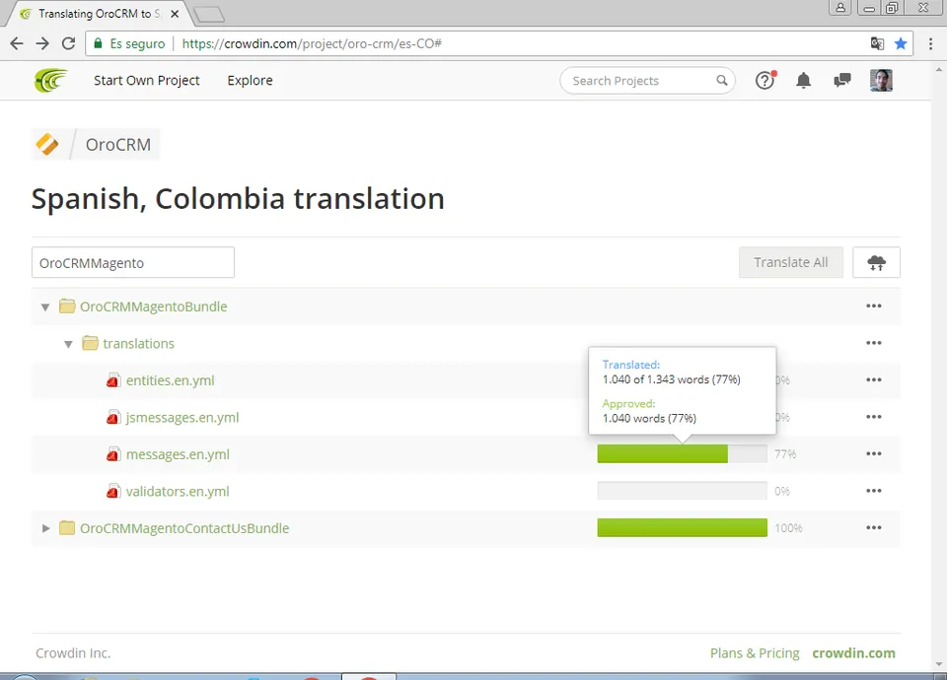Click OroCRMMagentoContactUsBundle 100% progress bar
Screen dimensions: 947x680
click(x=682, y=527)
